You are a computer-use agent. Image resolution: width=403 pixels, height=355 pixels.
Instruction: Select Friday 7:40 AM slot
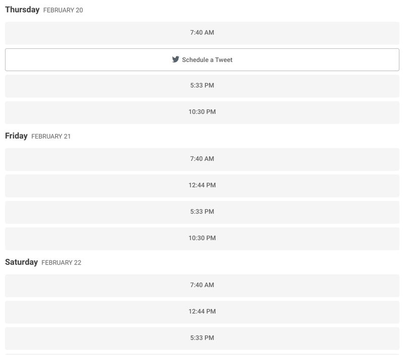tap(202, 159)
